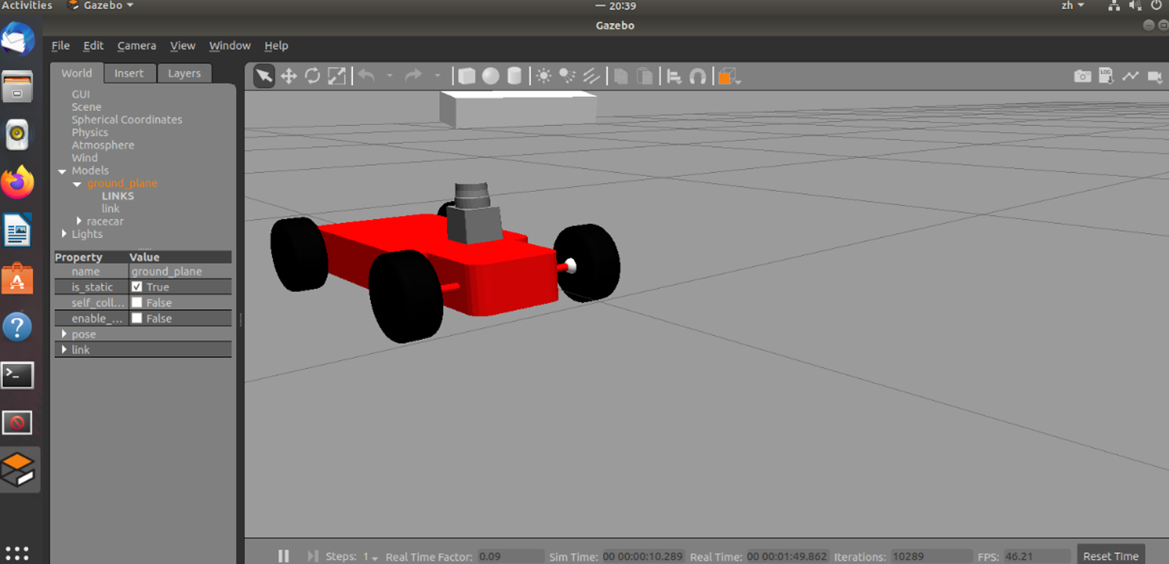Image resolution: width=1169 pixels, height=564 pixels.
Task: Take a screenshot with camera icon
Action: [x=1082, y=76]
